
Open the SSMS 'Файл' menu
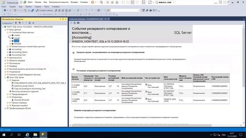(4, 7)
